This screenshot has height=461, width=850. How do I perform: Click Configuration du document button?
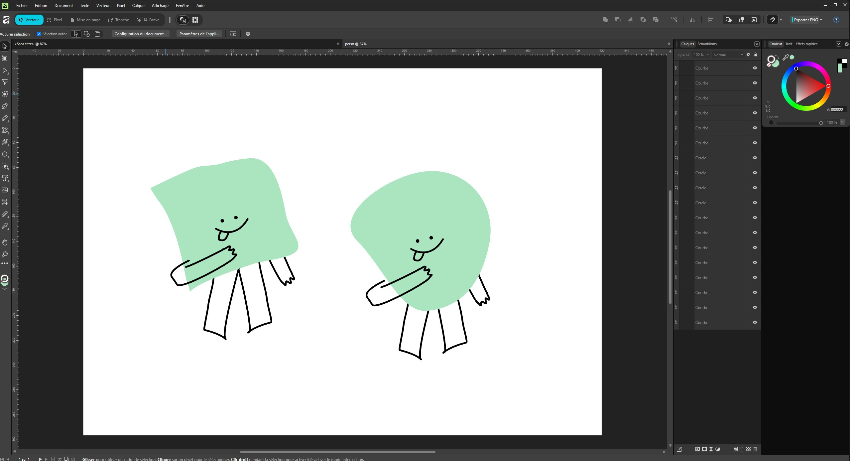140,34
